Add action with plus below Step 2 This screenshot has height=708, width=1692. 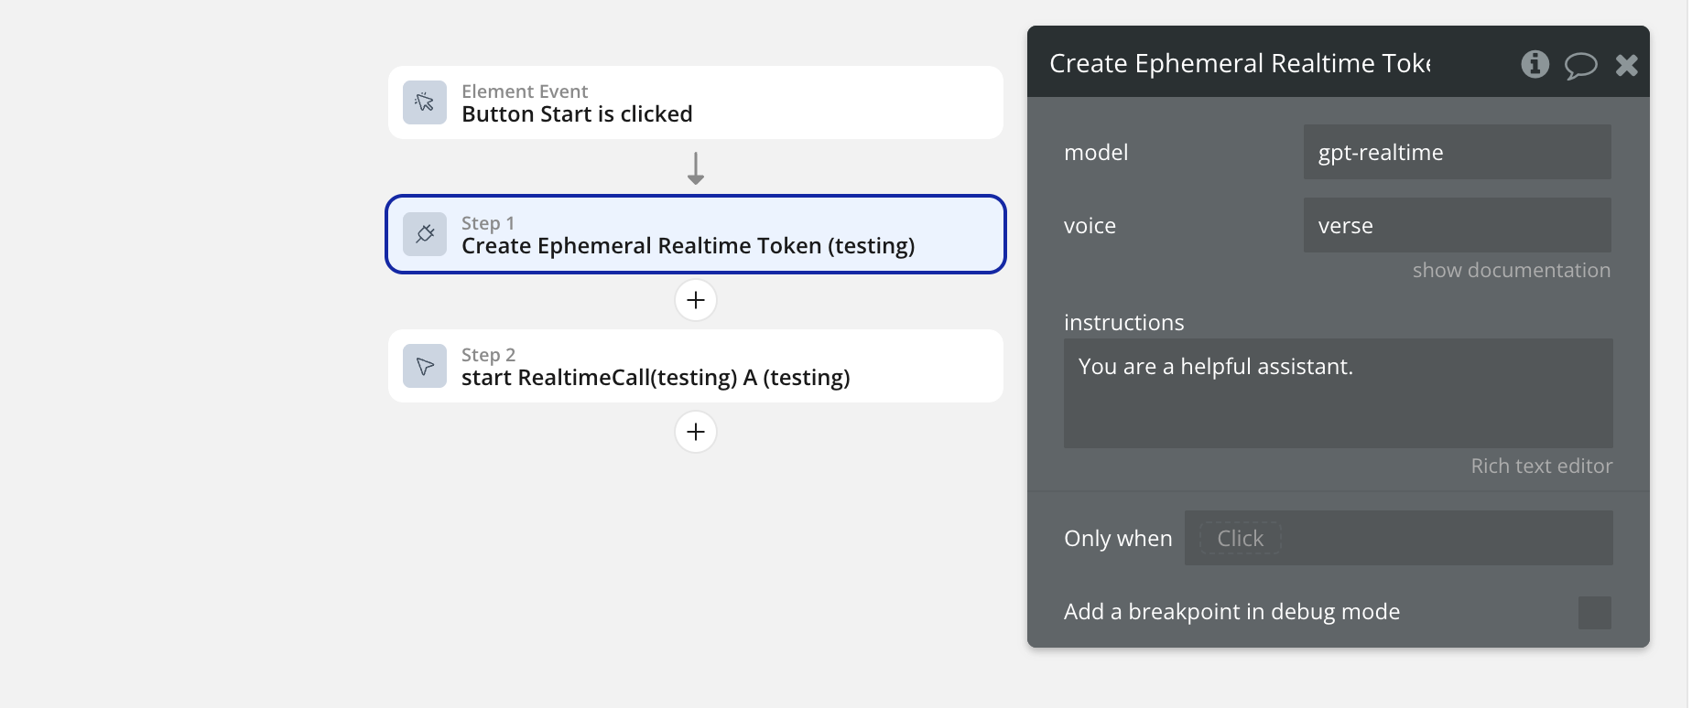(696, 432)
